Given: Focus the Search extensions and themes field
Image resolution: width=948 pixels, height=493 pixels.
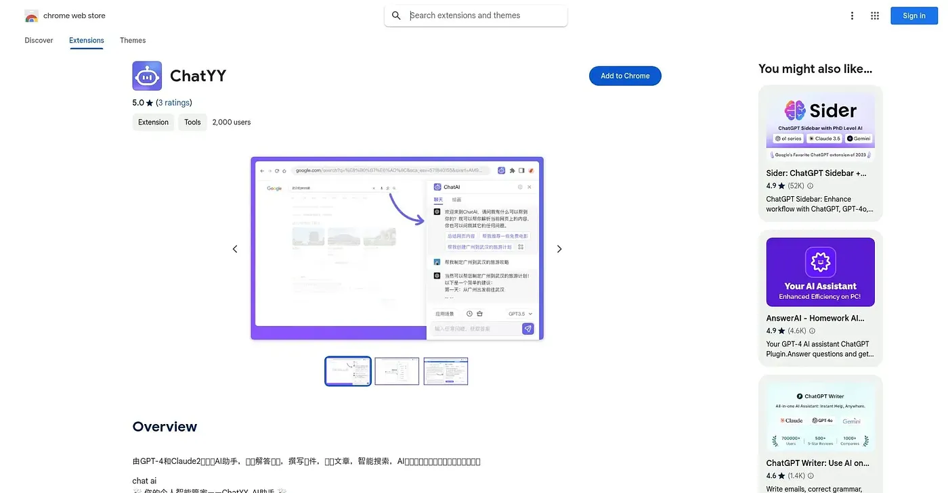Looking at the screenshot, I should pyautogui.click(x=476, y=16).
